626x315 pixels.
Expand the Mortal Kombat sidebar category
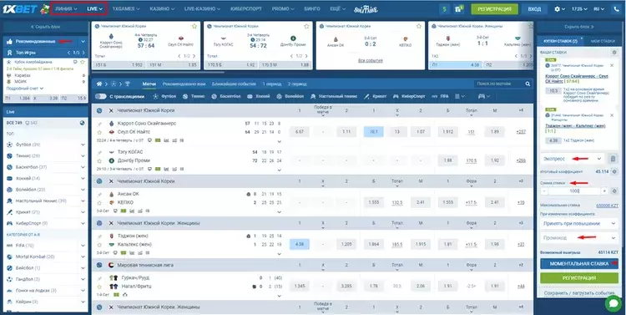click(x=83, y=257)
